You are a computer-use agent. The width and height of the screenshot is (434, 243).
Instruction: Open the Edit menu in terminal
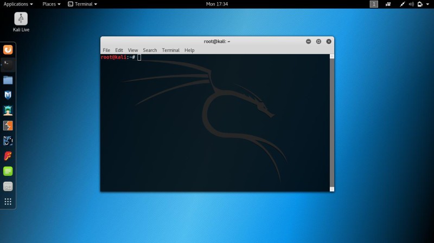tap(119, 50)
